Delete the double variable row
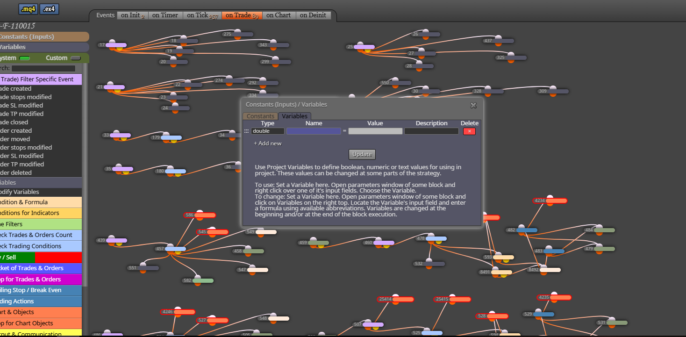The height and width of the screenshot is (337, 686). (x=469, y=131)
